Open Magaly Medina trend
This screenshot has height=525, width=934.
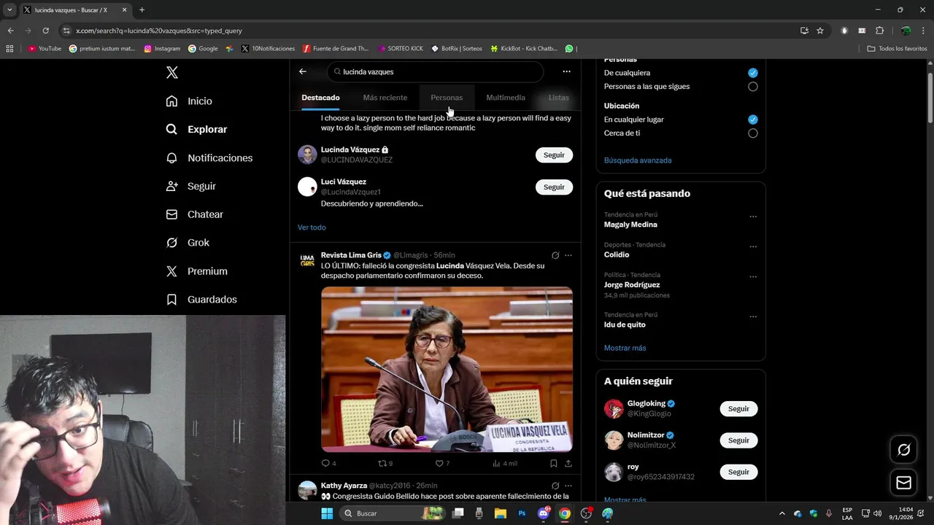tap(630, 225)
